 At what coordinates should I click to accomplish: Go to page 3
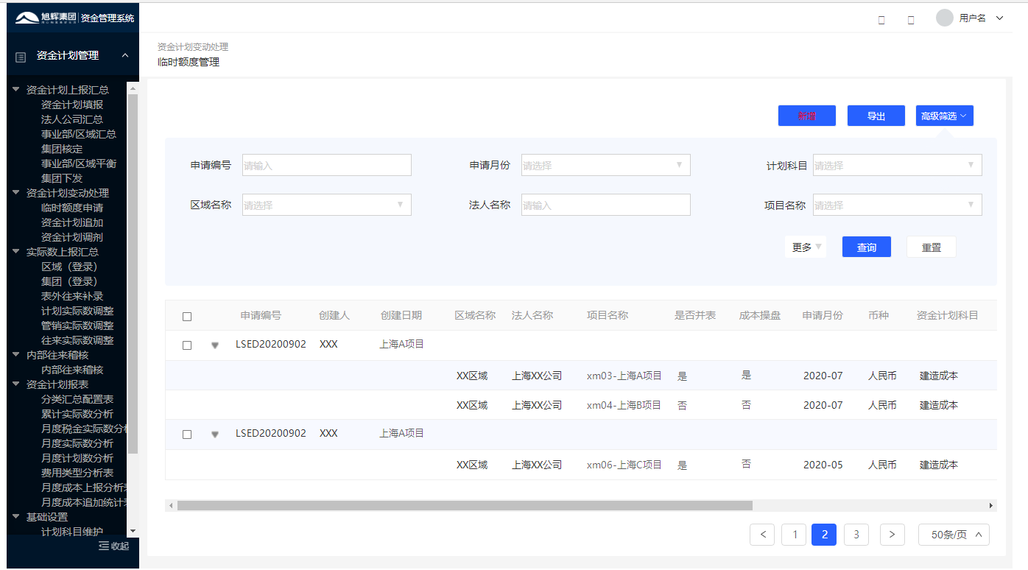click(x=856, y=535)
